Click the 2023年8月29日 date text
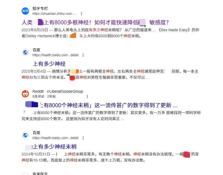The image size is (223, 175). pyautogui.click(x=35, y=30)
